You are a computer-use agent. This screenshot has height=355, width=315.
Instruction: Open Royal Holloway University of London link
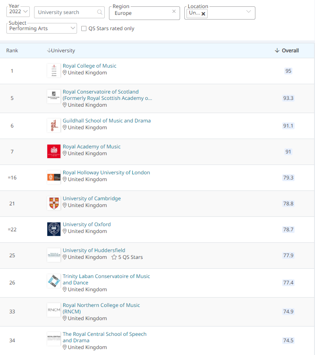[x=106, y=173]
